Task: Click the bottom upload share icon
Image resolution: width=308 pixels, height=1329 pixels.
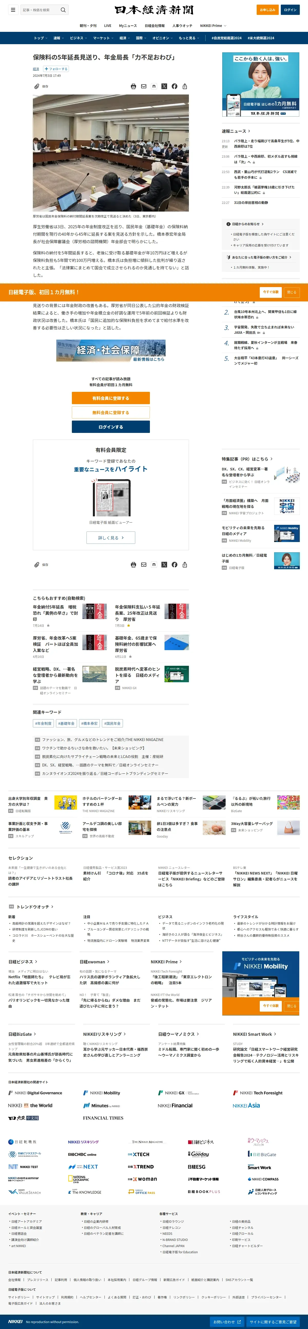Action: [185, 565]
